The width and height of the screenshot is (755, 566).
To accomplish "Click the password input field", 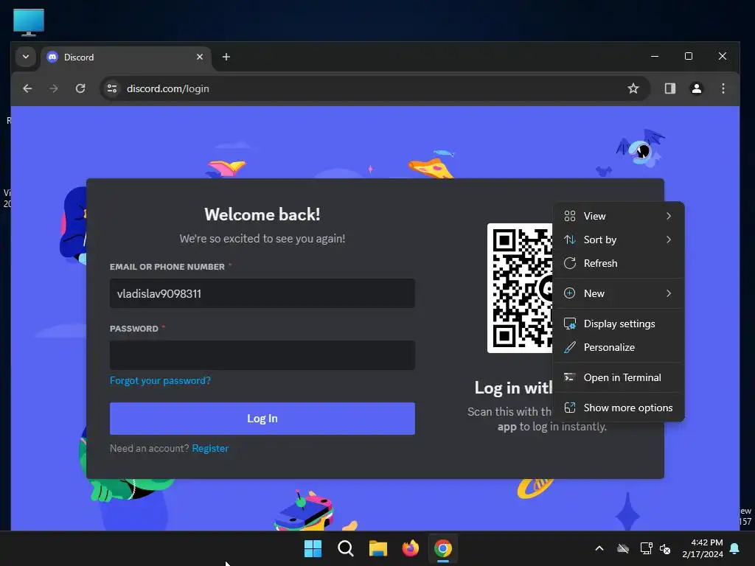I will click(x=262, y=355).
